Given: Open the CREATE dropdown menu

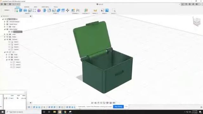Looking at the screenshot, I should coord(27,13).
